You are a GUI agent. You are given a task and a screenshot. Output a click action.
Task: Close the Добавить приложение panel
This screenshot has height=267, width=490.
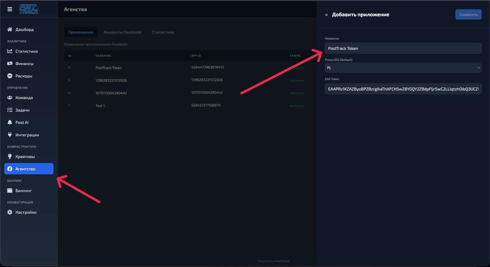point(326,14)
